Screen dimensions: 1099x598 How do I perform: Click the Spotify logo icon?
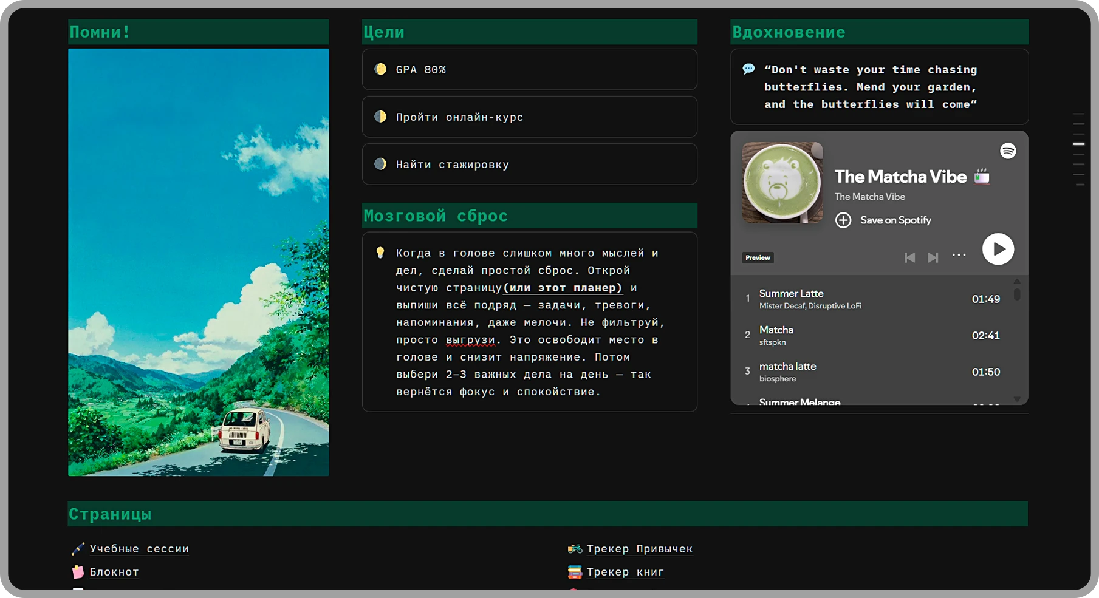(1008, 151)
